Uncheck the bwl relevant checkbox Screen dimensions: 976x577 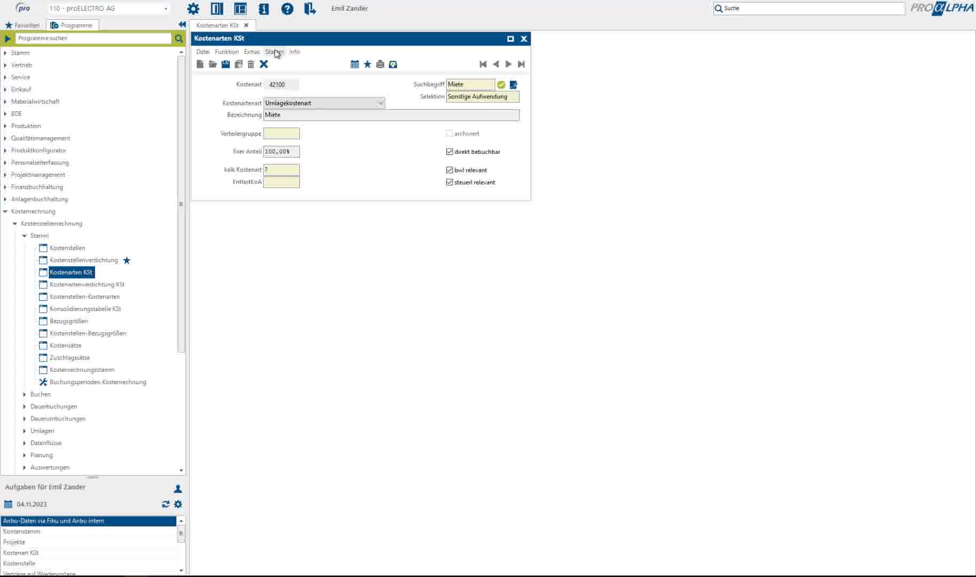450,170
